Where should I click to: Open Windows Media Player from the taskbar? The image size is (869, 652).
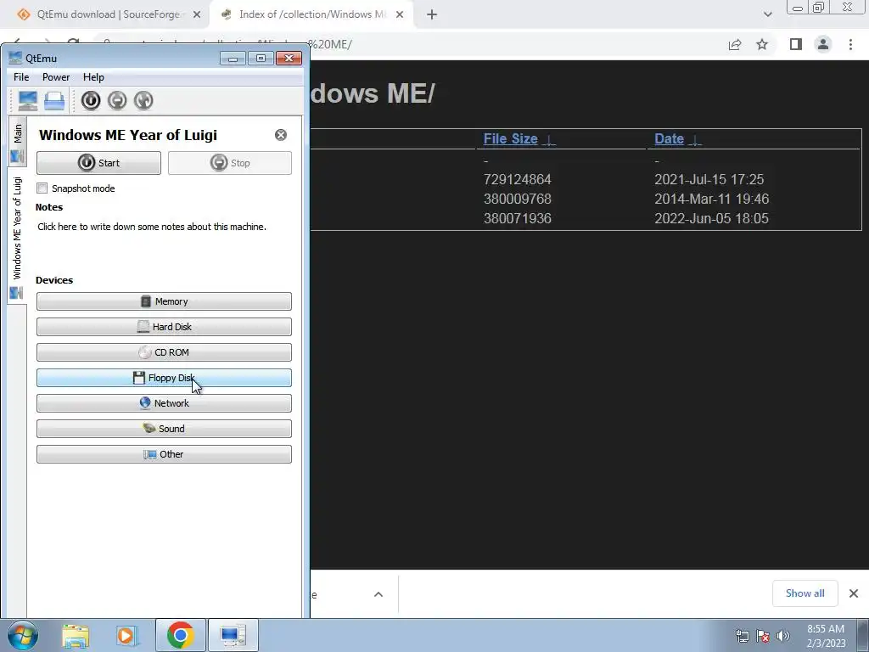point(127,636)
